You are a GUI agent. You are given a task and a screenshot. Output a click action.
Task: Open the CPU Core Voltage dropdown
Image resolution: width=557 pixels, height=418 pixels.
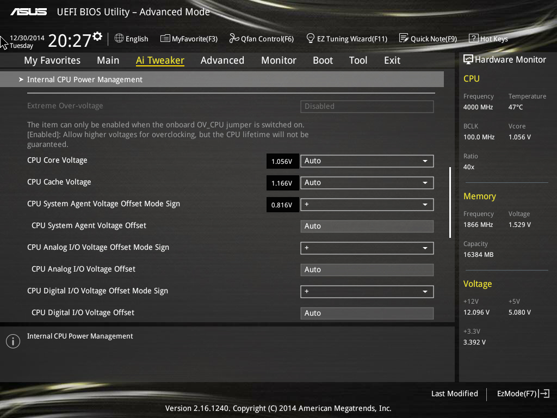367,161
